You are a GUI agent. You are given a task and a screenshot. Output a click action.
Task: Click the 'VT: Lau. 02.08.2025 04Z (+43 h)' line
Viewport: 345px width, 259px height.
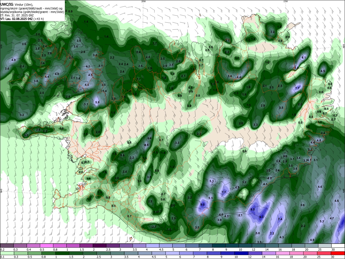[22, 19]
